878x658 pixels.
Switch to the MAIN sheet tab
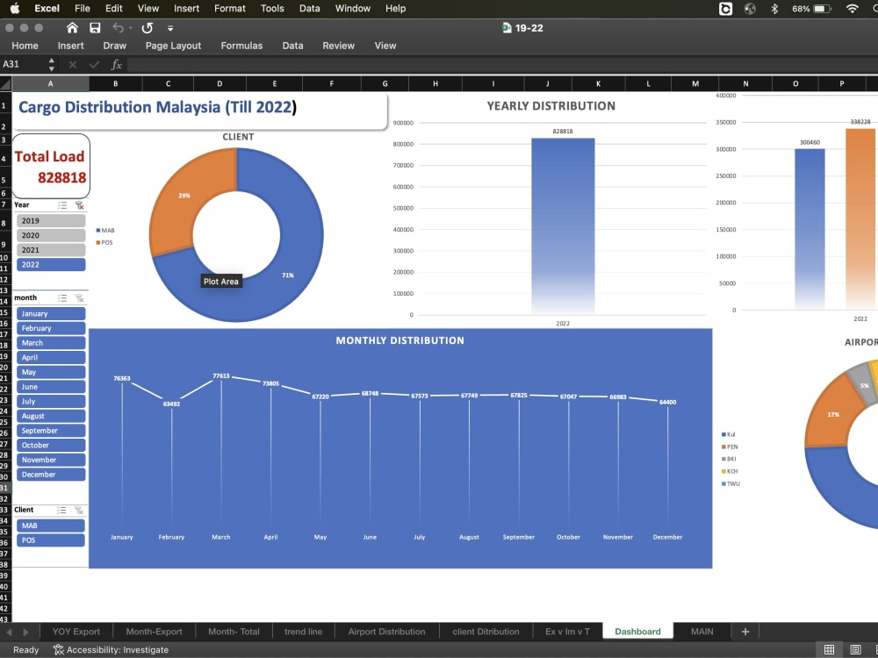[702, 631]
